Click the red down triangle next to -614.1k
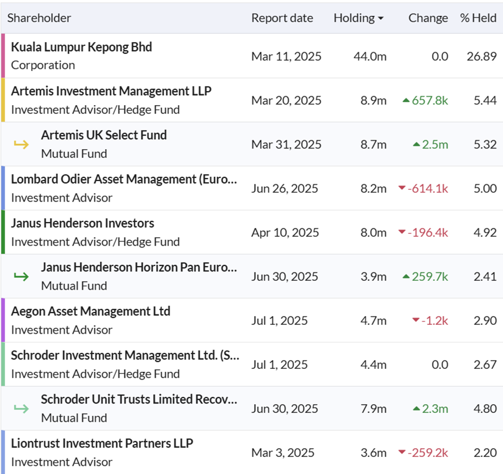The image size is (503, 474). tap(401, 188)
